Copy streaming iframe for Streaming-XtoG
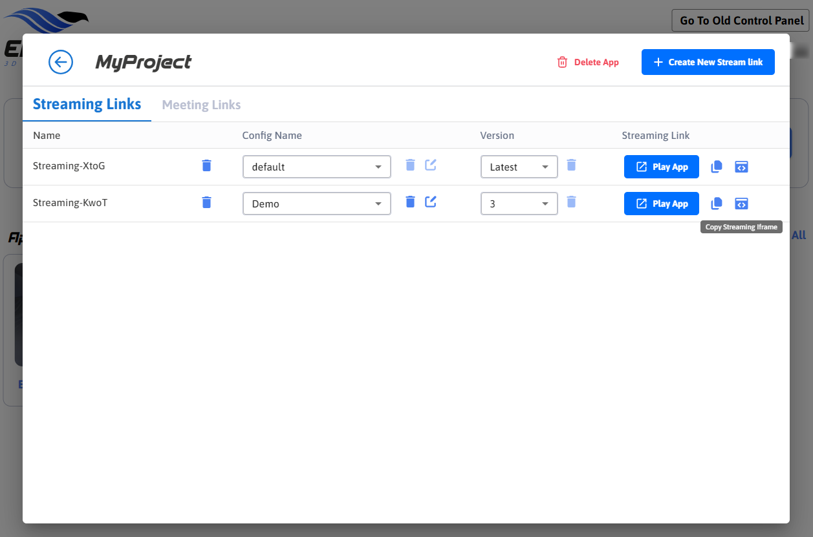813x537 pixels. click(741, 167)
